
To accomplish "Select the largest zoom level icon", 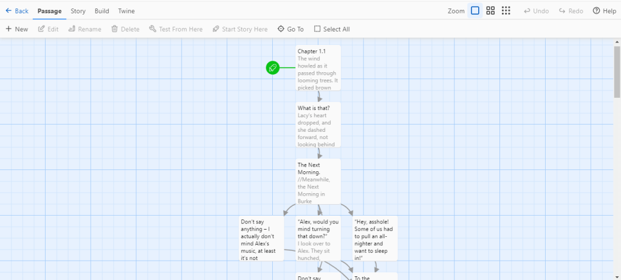I will 475,11.
